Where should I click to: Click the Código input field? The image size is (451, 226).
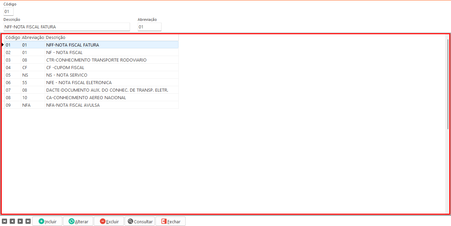(x=9, y=12)
